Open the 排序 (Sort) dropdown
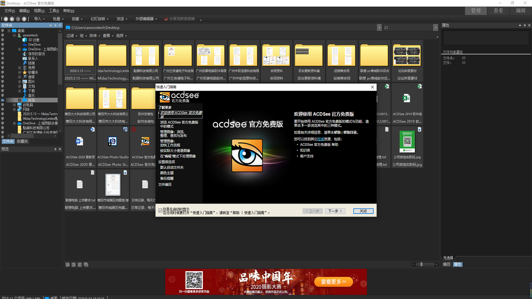532x299 pixels. [x=94, y=36]
